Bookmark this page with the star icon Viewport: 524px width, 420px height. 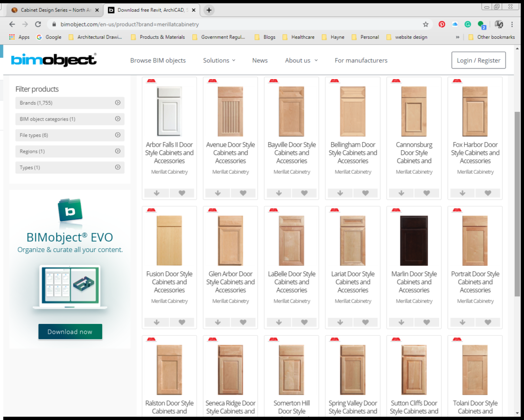[x=425, y=24]
